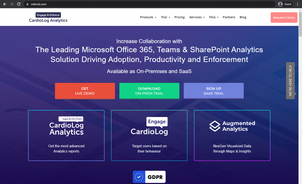Click the GDPR compliance badge

coord(149,177)
